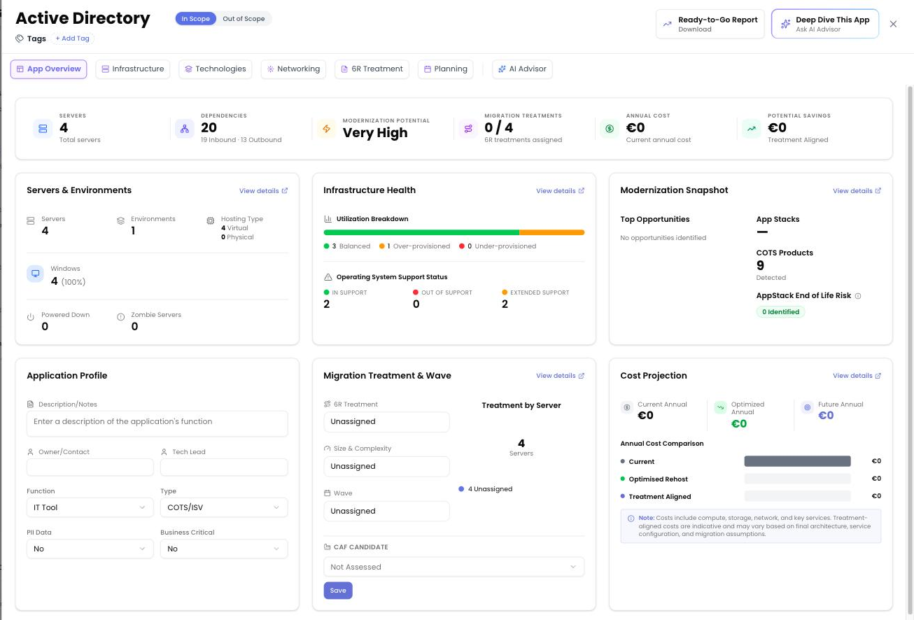This screenshot has width=914, height=620.
Task: Close the Active Directory panel
Action: [893, 24]
